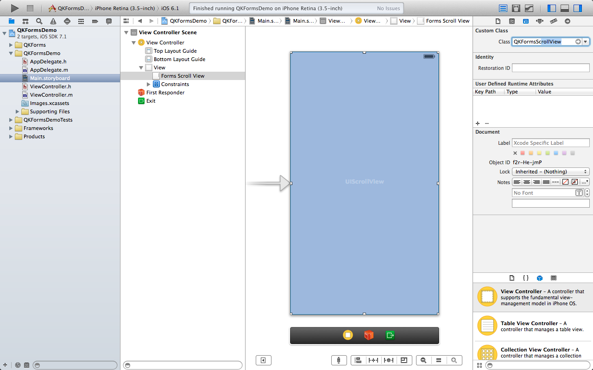Click the Resizing Behavior button
The width and height of the screenshot is (593, 370).
click(404, 360)
